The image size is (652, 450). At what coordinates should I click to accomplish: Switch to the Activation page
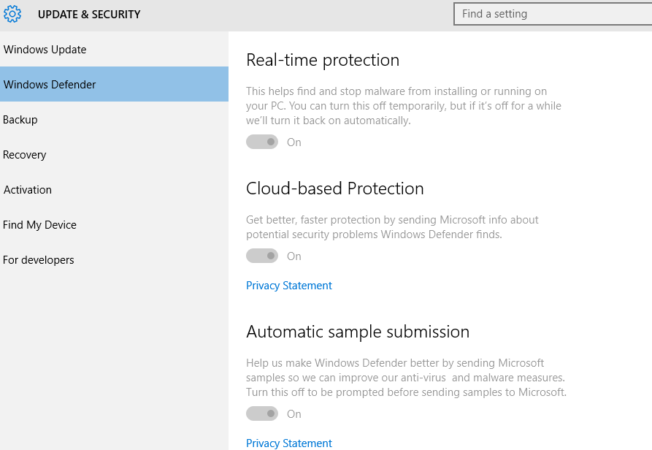tap(28, 190)
